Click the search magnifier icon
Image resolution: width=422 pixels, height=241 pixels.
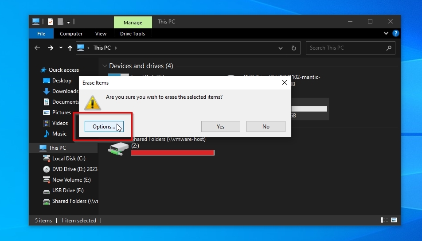[389, 48]
